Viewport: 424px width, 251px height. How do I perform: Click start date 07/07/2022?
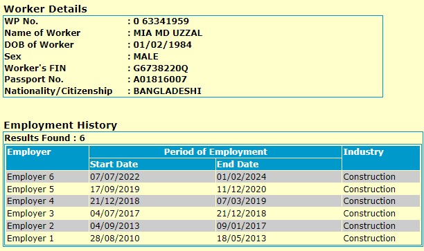coord(115,177)
